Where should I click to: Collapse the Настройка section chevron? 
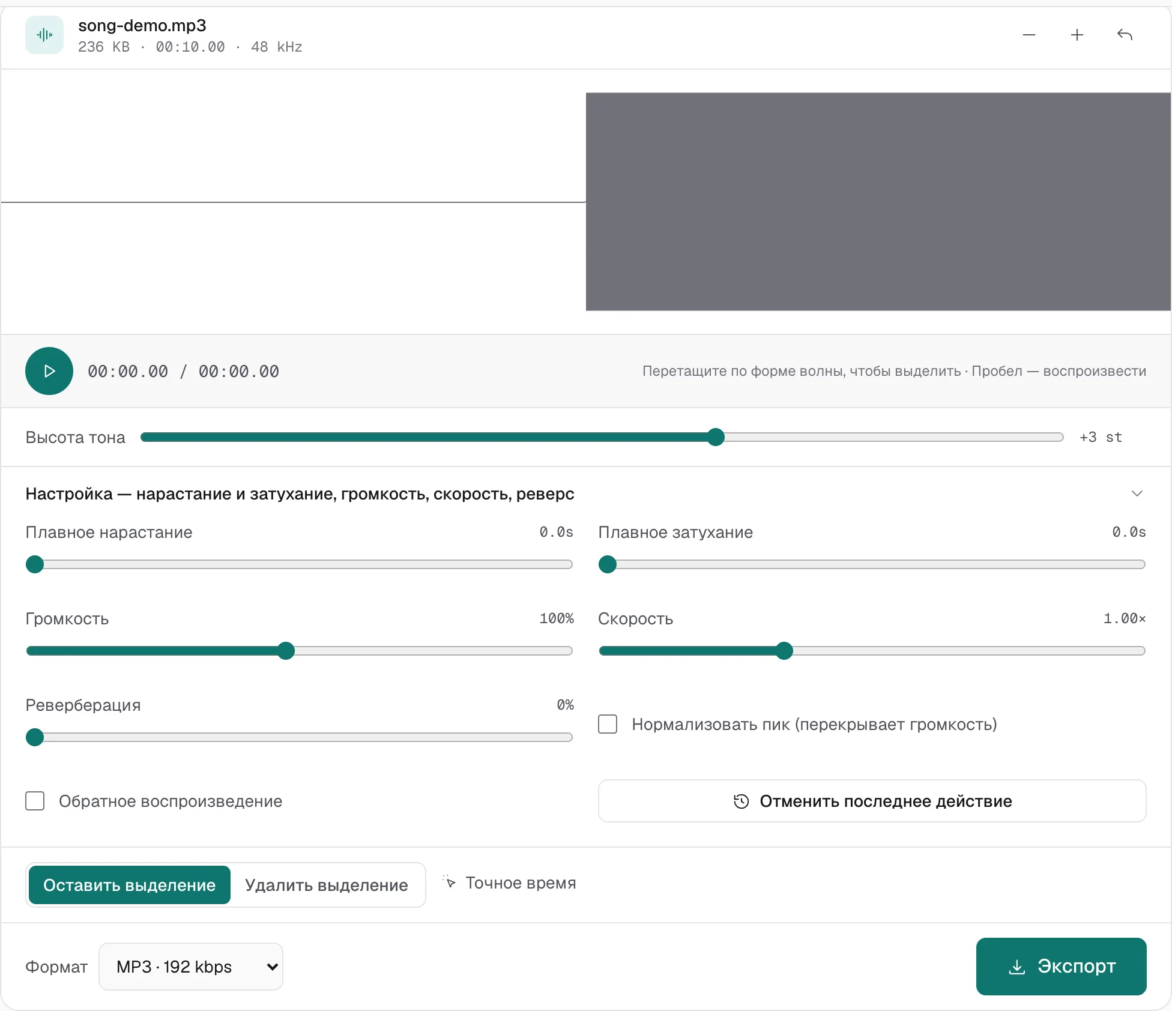click(x=1137, y=493)
